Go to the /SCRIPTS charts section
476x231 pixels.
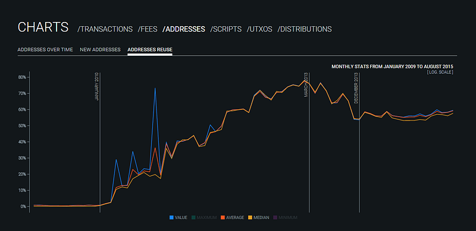point(226,29)
